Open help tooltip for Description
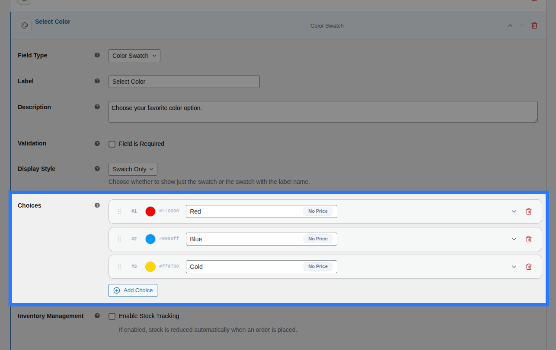The height and width of the screenshot is (350, 556). click(97, 107)
